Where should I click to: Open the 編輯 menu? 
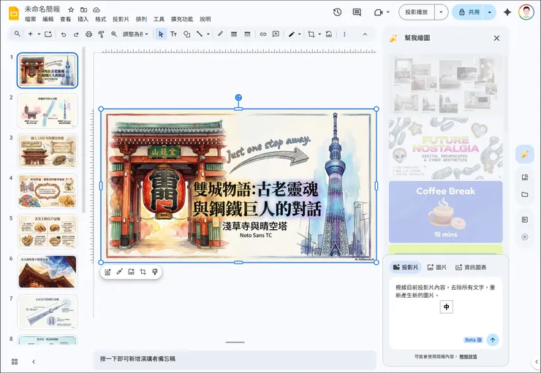coord(48,19)
